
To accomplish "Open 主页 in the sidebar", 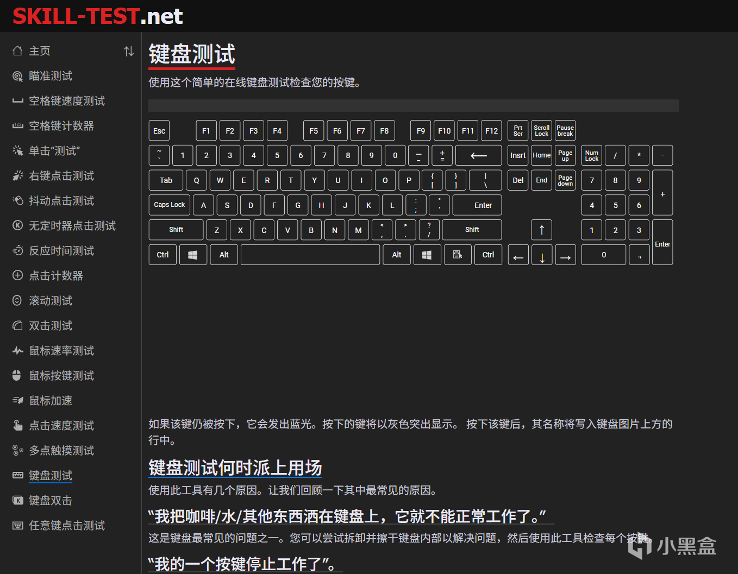I will pyautogui.click(x=40, y=51).
